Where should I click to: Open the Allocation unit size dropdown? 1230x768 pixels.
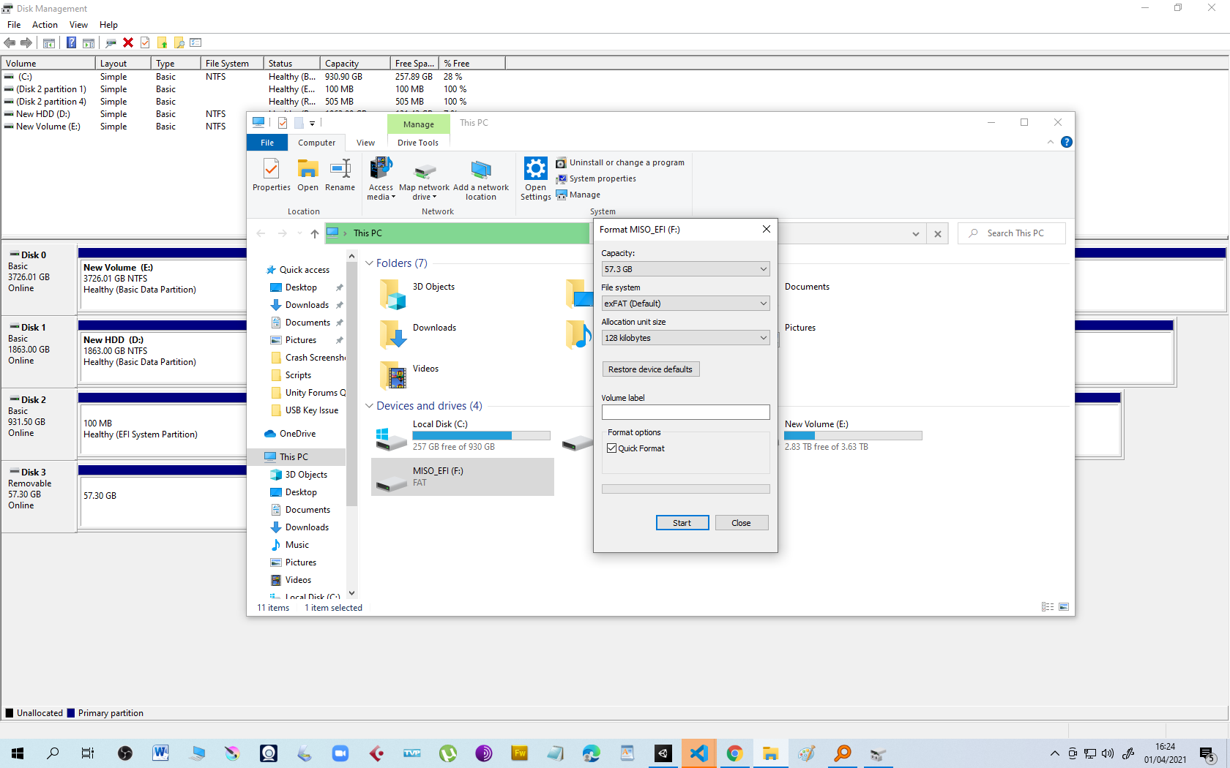click(685, 338)
